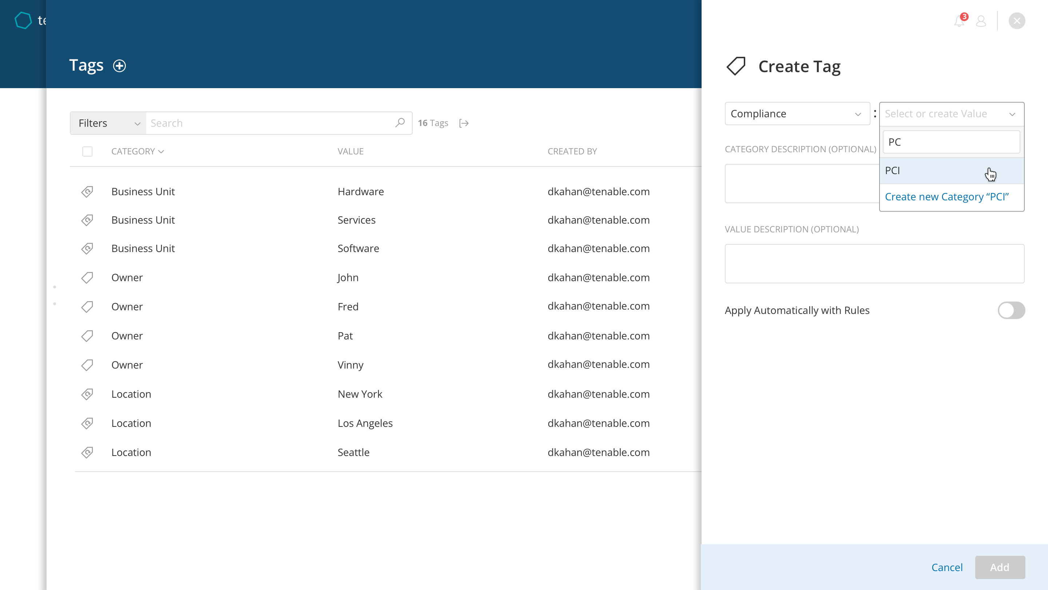The image size is (1048, 590).
Task: Click the tag icon beside Hardware row
Action: pyautogui.click(x=87, y=192)
